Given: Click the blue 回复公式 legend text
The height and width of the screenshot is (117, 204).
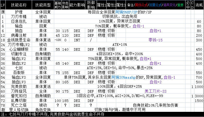Looking at the screenshot, I should pyautogui.click(x=156, y=5).
